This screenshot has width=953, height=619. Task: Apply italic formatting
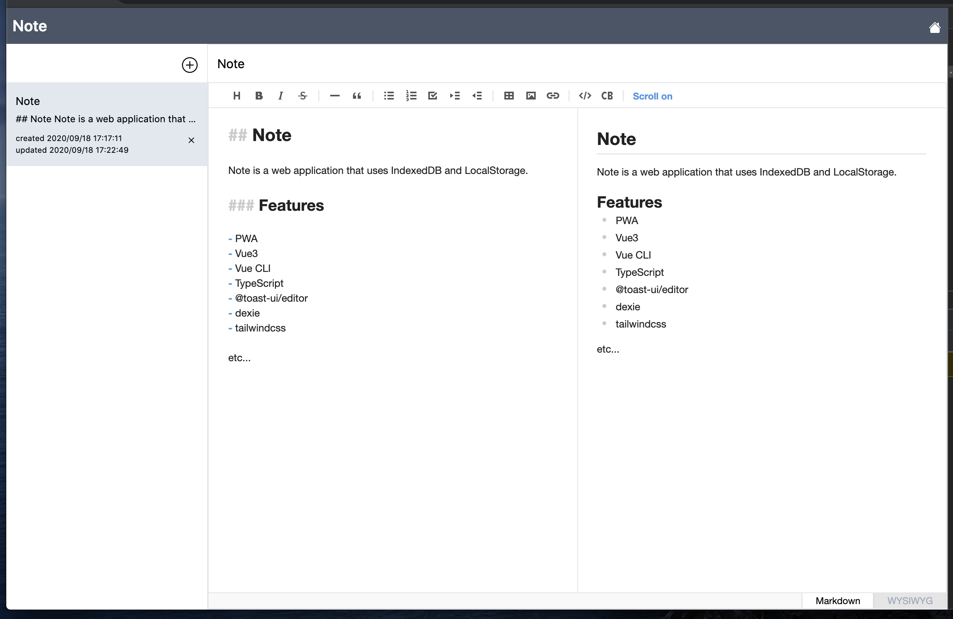[281, 96]
